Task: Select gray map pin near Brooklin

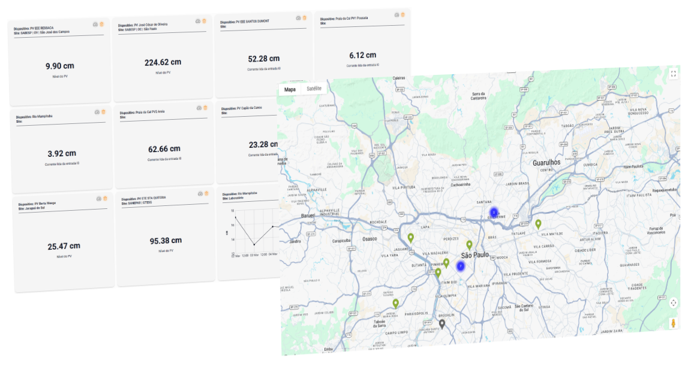Action: point(442,324)
